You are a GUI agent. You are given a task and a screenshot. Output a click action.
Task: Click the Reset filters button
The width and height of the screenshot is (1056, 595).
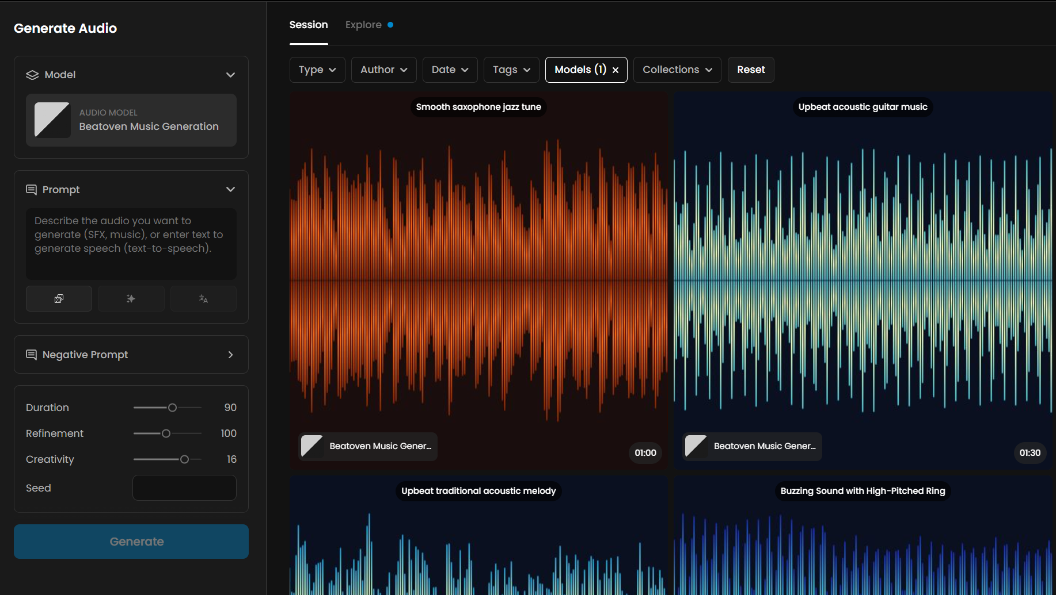[751, 70]
